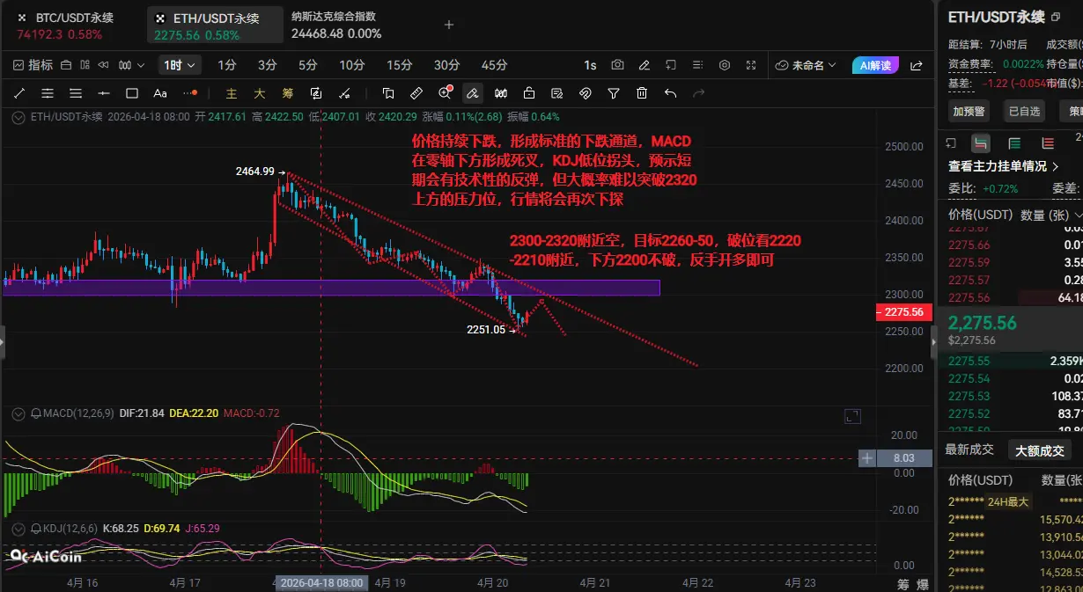Screen dimensions: 1083x592
Task: Maximize the MACD pane icon
Action: click(x=851, y=415)
